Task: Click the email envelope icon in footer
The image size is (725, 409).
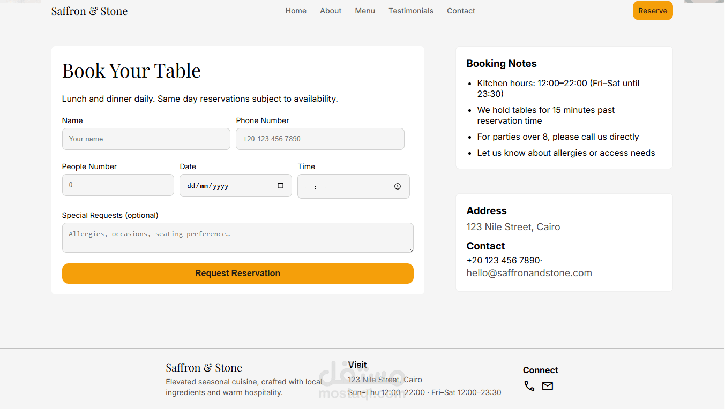Action: pos(547,386)
